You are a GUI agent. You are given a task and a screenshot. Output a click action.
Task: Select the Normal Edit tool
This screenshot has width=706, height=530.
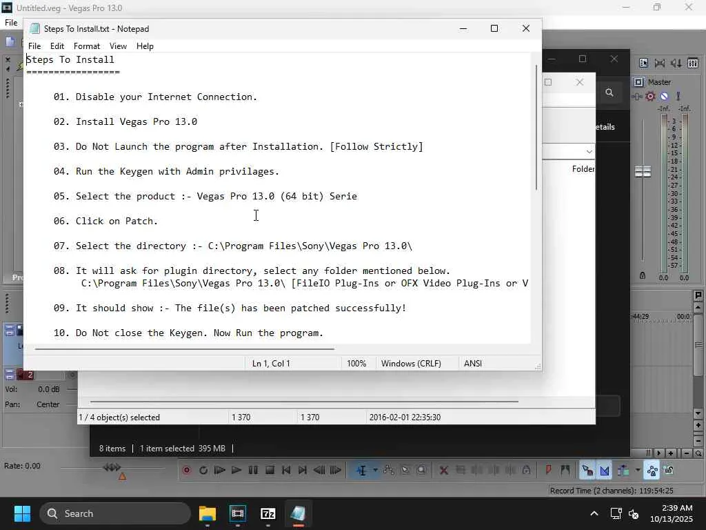[x=361, y=471]
